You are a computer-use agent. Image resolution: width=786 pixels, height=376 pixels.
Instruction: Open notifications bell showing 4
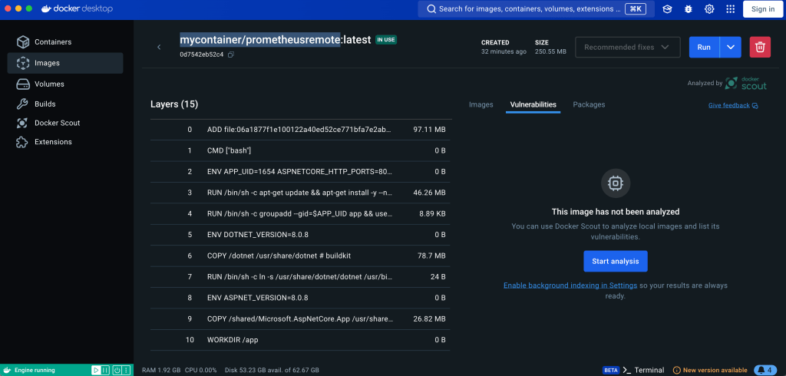[x=767, y=370]
